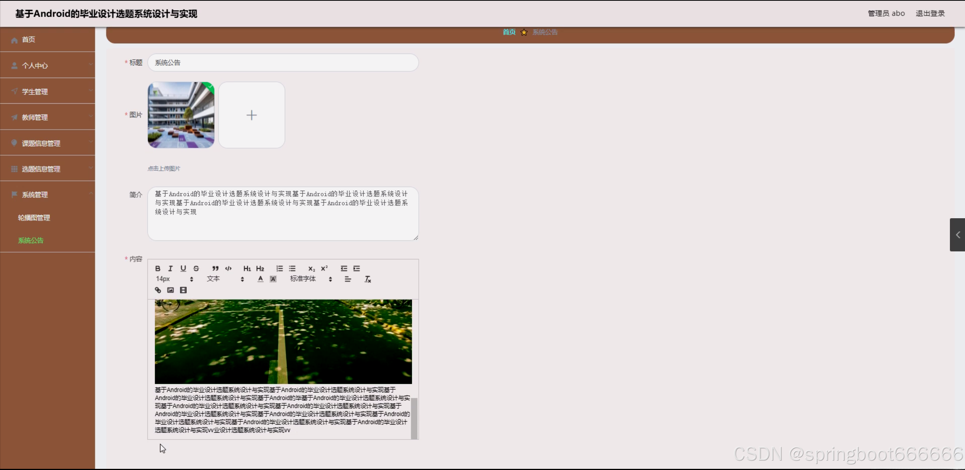Clear text formatting with Tx icon

click(367, 279)
